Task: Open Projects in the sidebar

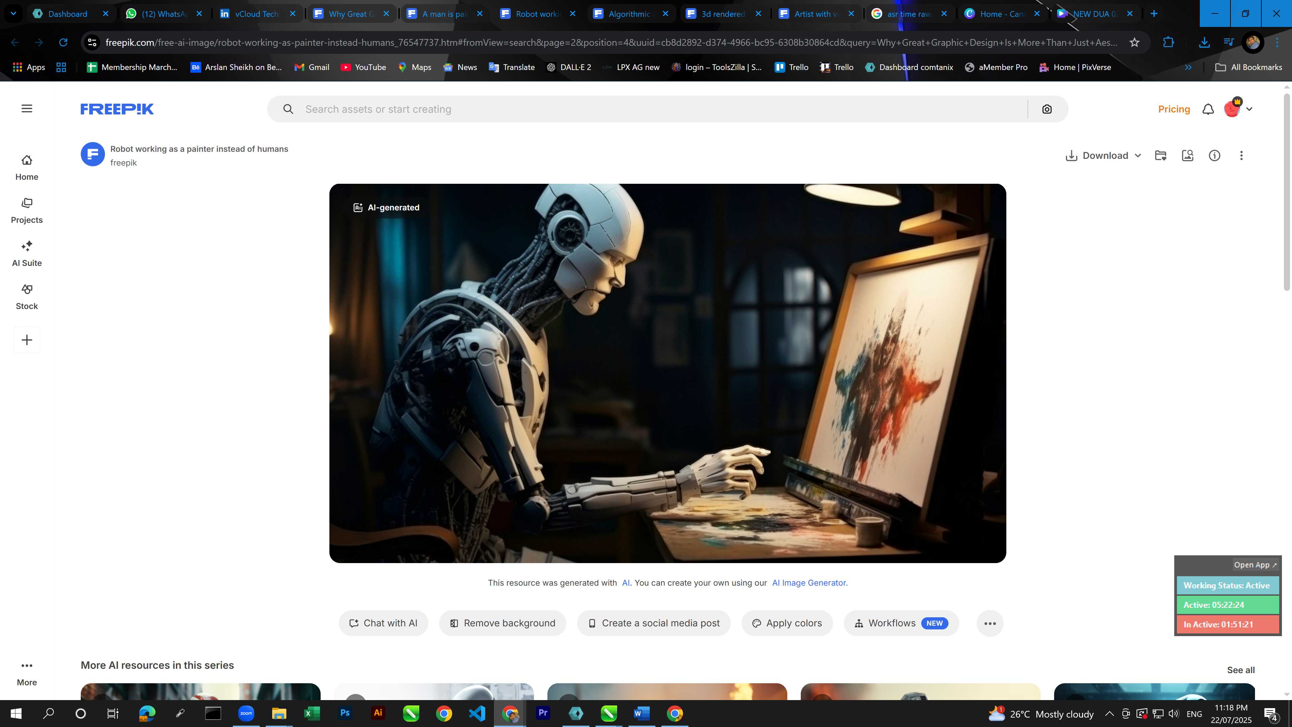Action: point(27,211)
